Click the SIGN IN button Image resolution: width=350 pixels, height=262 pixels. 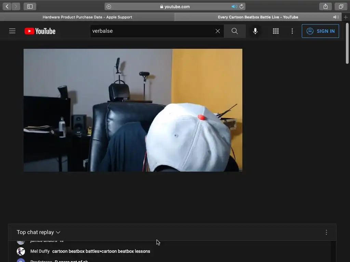point(320,31)
